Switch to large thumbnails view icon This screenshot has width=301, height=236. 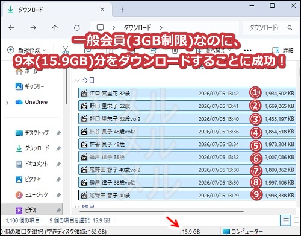click(297, 221)
